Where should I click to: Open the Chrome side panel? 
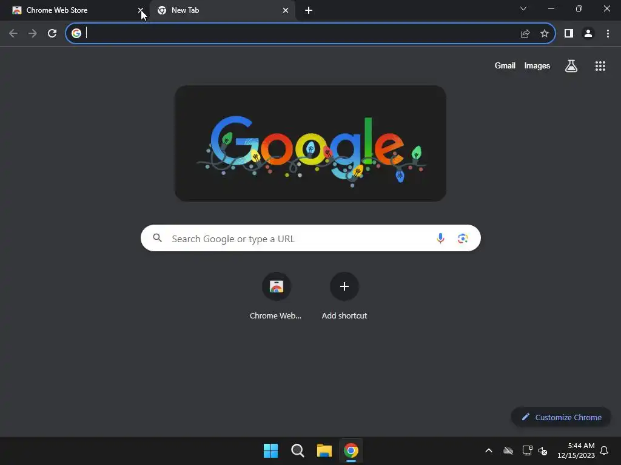coord(569,34)
